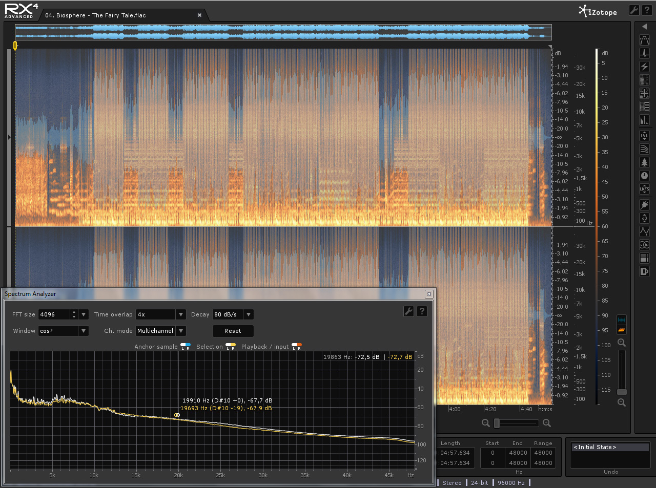Collapse the modules panel arrow
Viewport: 656px width, 488px height.
pos(644,26)
